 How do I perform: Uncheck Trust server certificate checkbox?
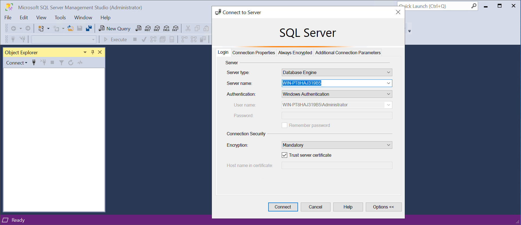(x=284, y=155)
